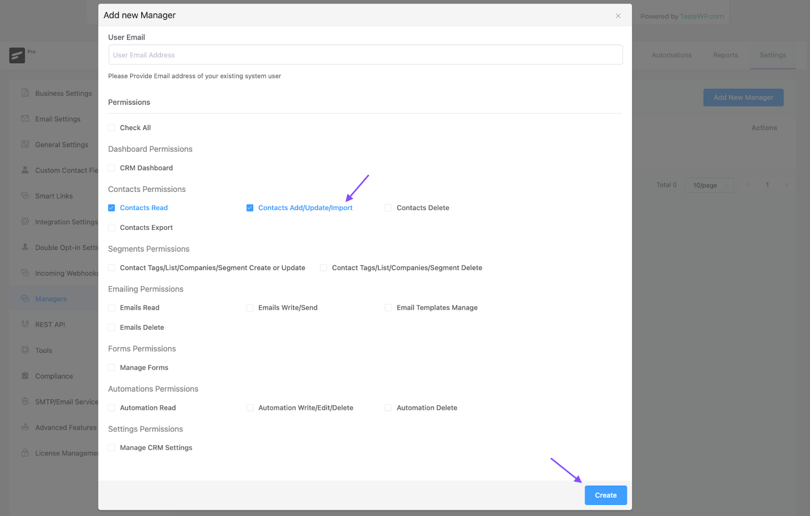Viewport: 810px width, 516px height.
Task: Click the Compliance clipboard icon
Action: (25, 376)
